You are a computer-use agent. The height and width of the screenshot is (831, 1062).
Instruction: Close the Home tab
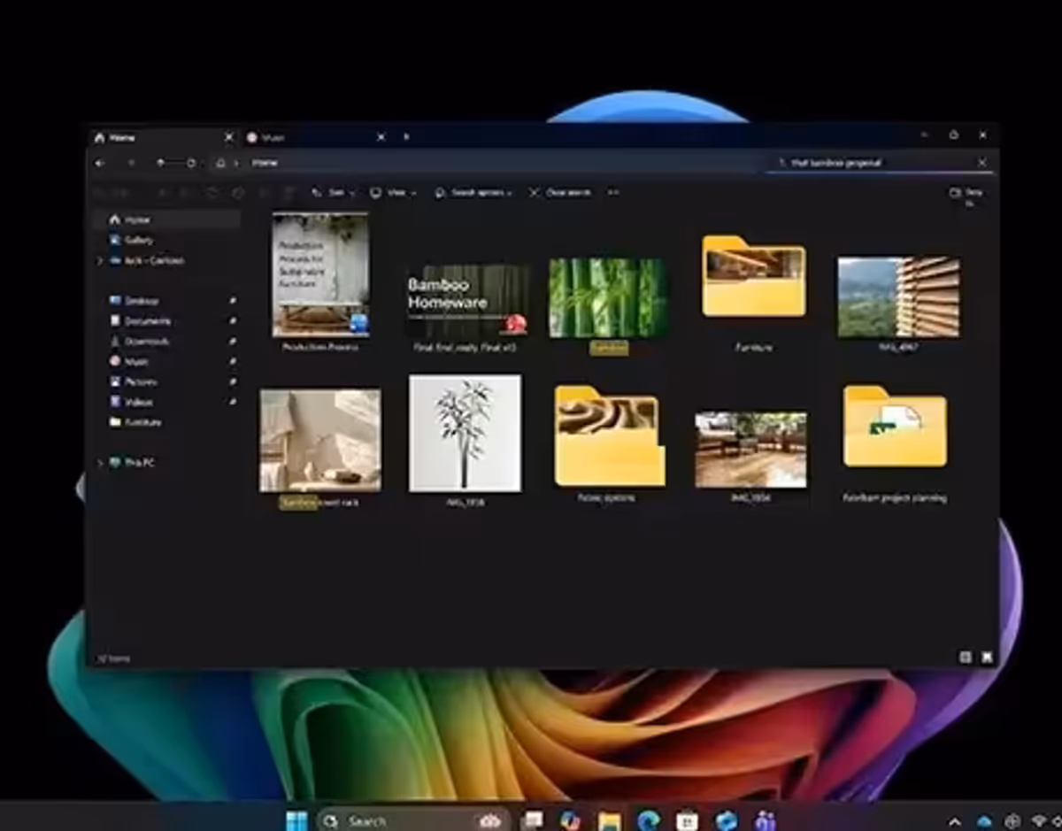(229, 137)
